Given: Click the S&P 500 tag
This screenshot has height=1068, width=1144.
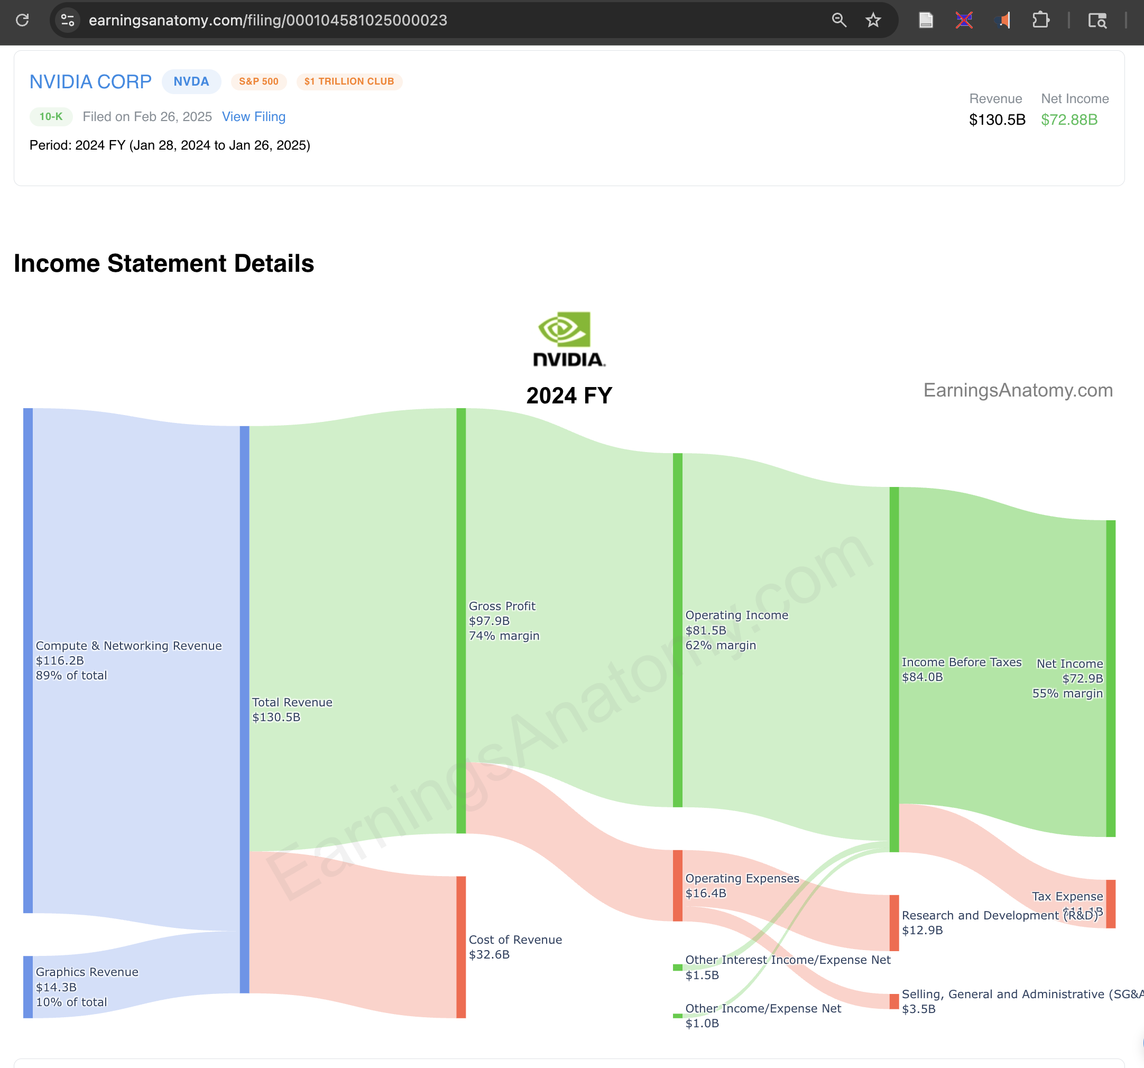Looking at the screenshot, I should pos(259,82).
